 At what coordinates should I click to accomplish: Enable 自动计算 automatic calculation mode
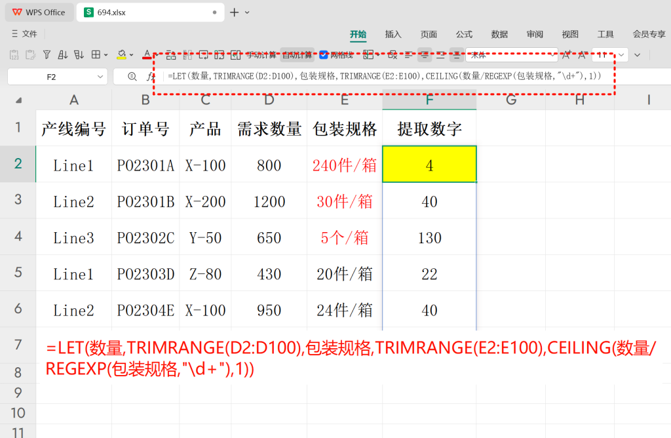pyautogui.click(x=297, y=55)
